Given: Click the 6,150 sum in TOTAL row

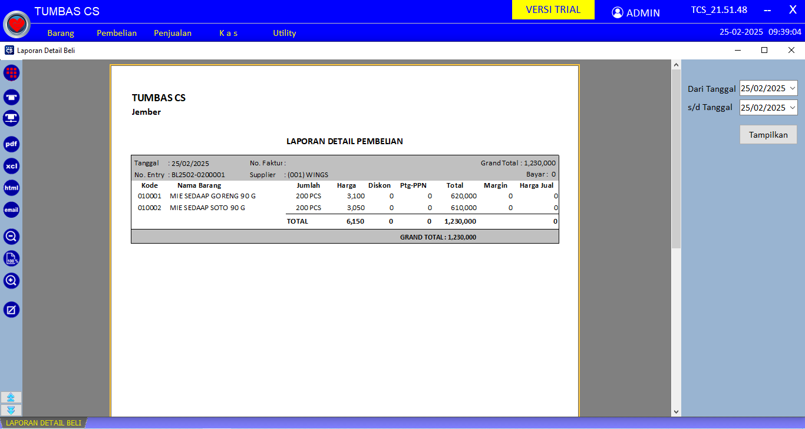Looking at the screenshot, I should [x=356, y=221].
